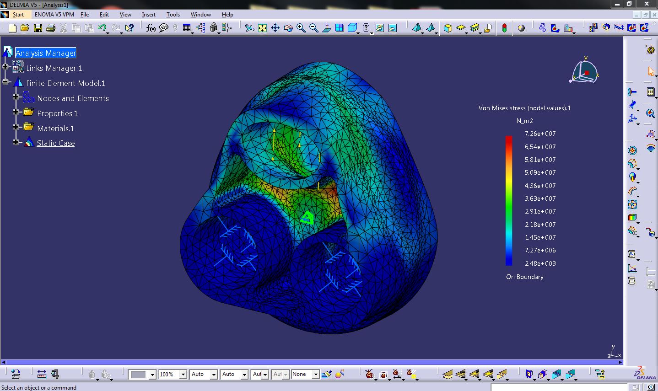
Task: Expand the Nodes and Elements node
Action: pyautogui.click(x=16, y=97)
